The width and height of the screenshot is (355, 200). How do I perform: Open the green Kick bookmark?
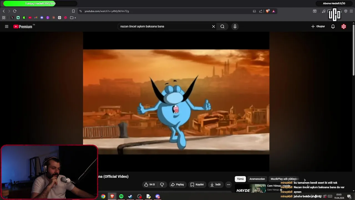click(24, 17)
